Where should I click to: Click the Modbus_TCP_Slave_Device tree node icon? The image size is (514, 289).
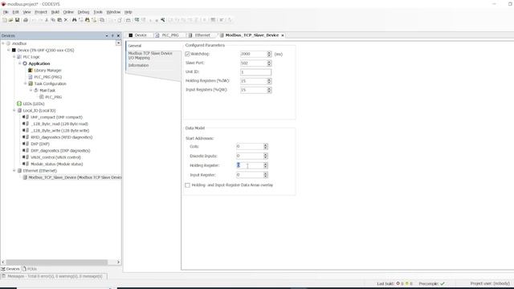[x=25, y=177]
